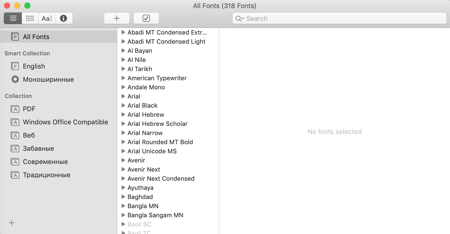Click the Веб collection icon

pyautogui.click(x=15, y=135)
